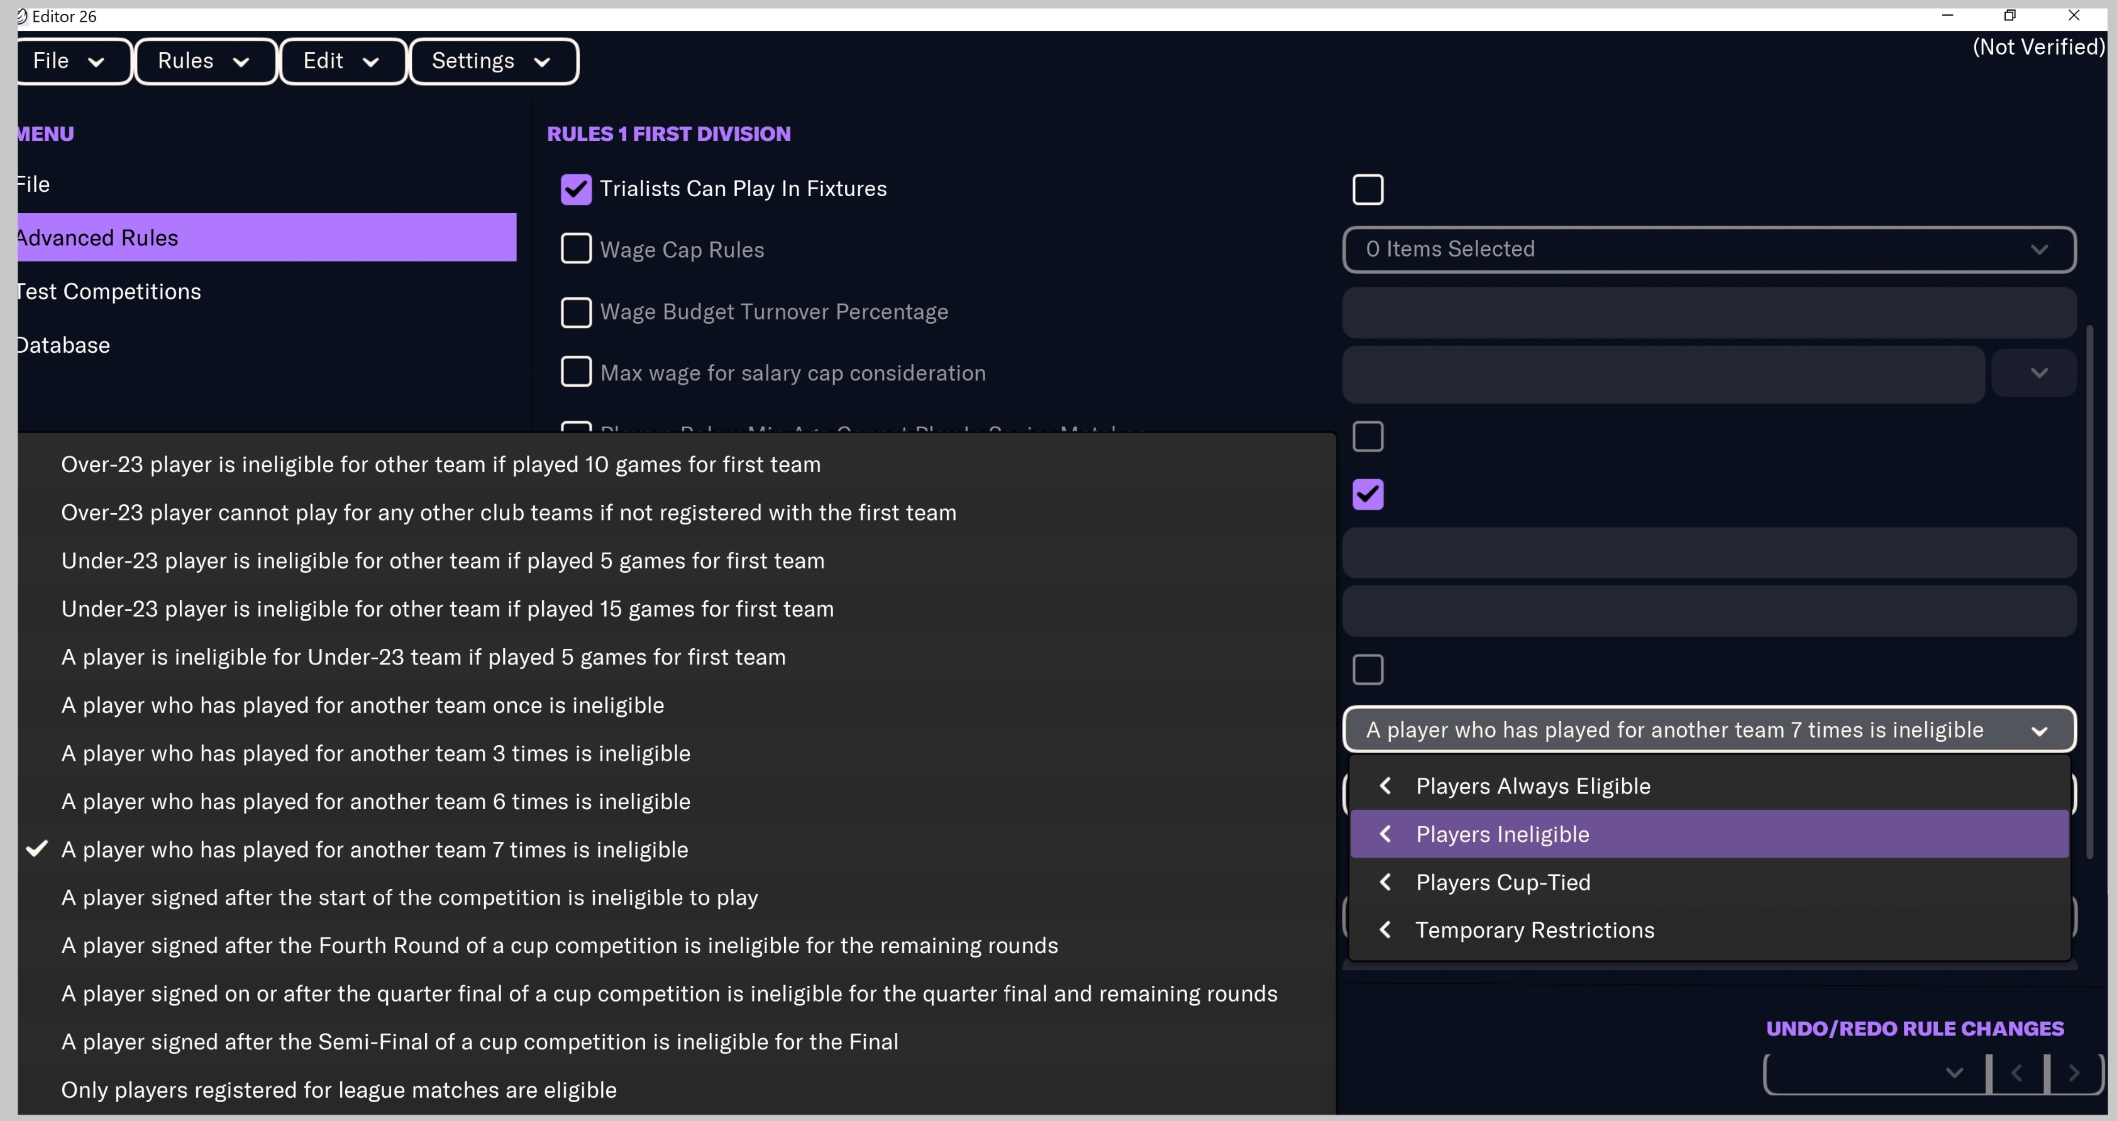Screen dimensions: 2117x1121
Task: Click the Editor 26 app icon in the title bar
Action: coord(22,16)
